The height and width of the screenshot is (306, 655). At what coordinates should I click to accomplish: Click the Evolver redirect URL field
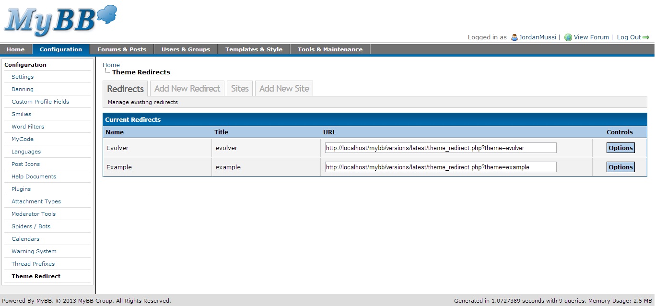point(440,148)
